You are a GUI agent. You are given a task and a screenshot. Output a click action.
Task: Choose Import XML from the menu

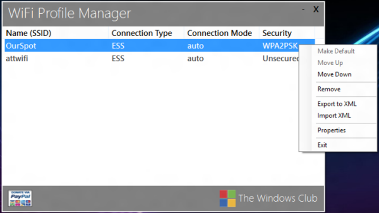pyautogui.click(x=334, y=116)
